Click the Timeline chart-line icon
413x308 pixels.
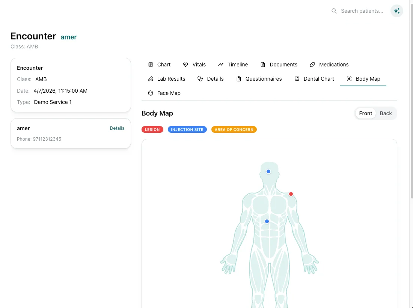[221, 65]
